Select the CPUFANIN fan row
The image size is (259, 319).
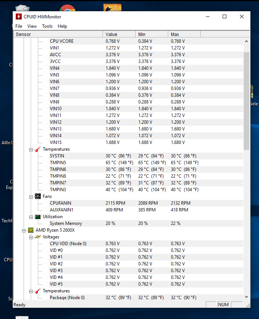pyautogui.click(x=146, y=203)
